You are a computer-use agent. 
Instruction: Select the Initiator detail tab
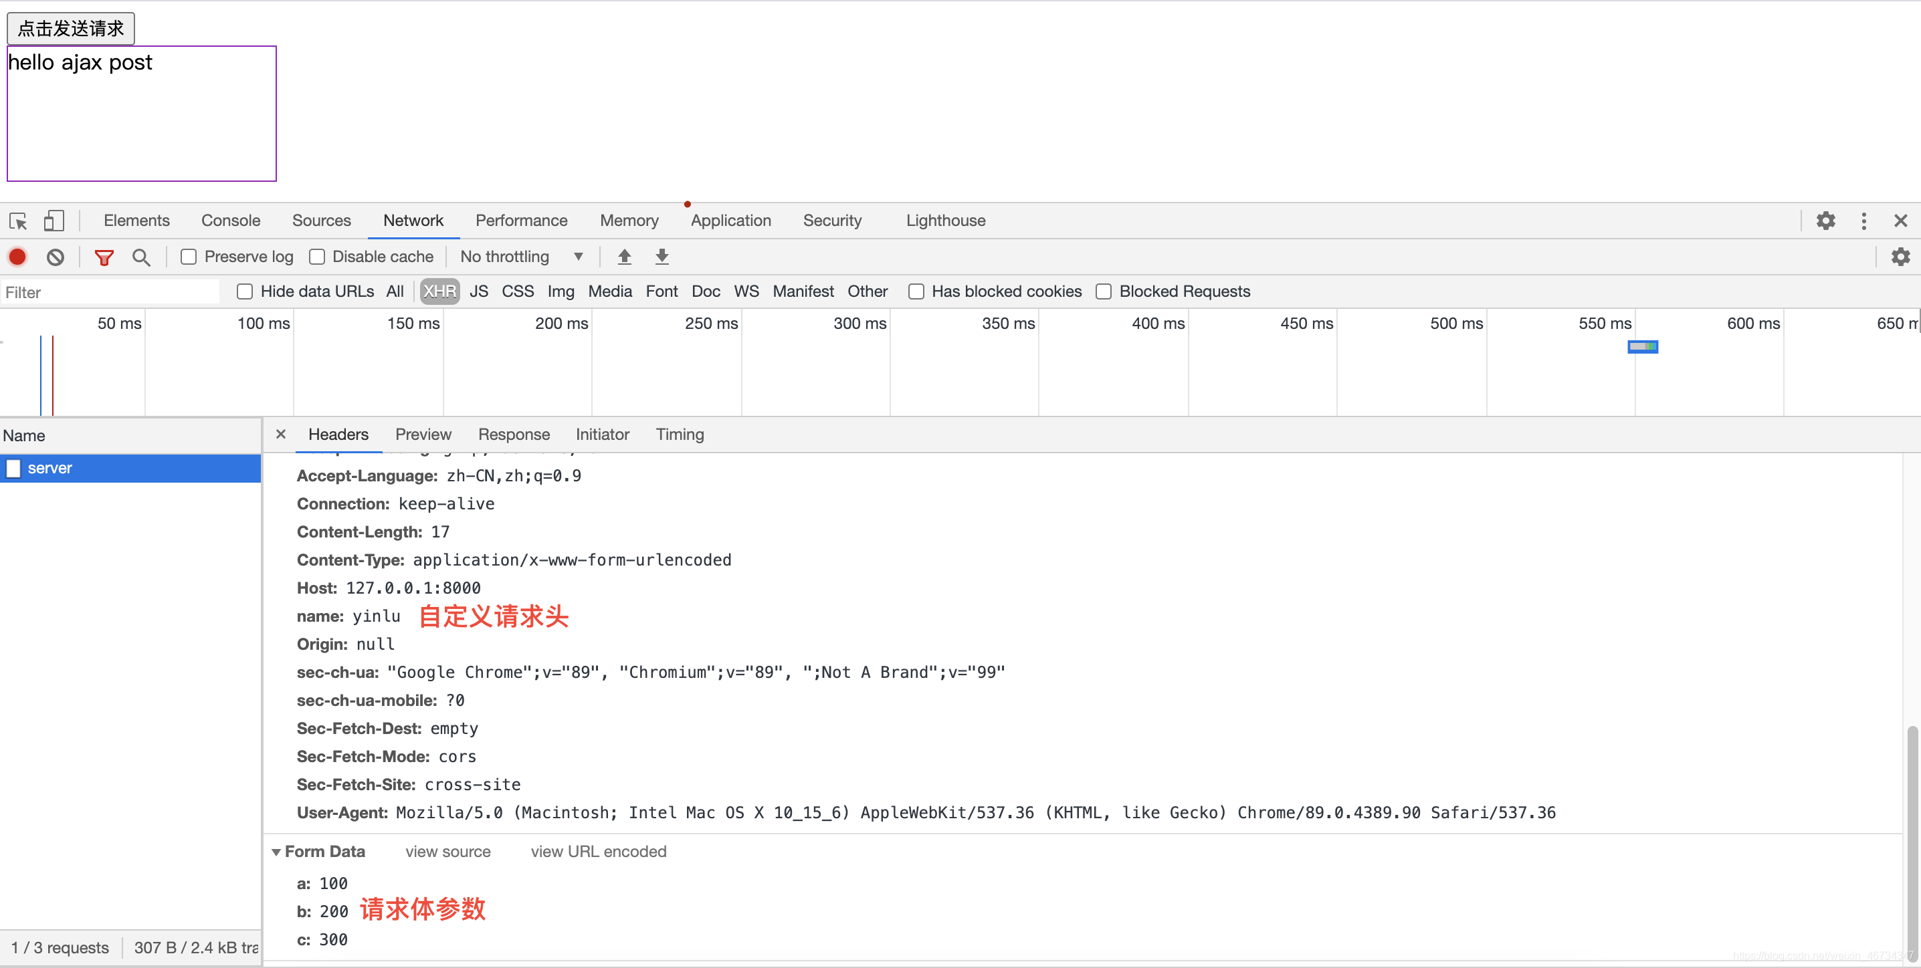[602, 435]
